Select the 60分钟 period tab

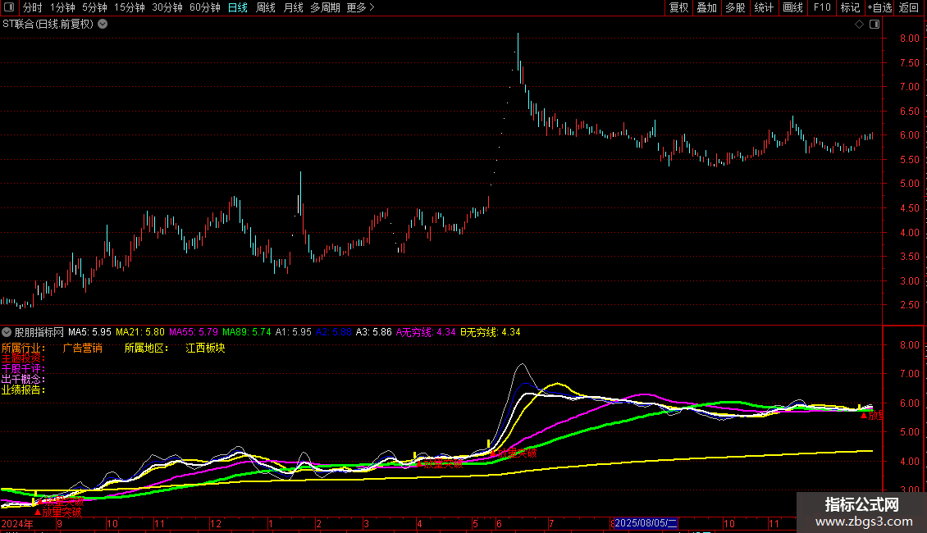coord(205,7)
